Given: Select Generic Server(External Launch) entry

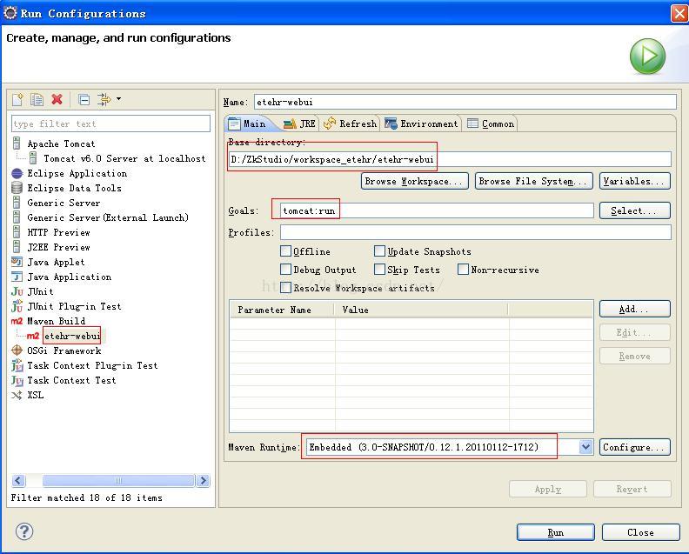Looking at the screenshot, I should click(108, 217).
